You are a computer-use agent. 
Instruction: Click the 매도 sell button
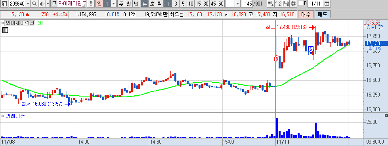[x=323, y=14]
